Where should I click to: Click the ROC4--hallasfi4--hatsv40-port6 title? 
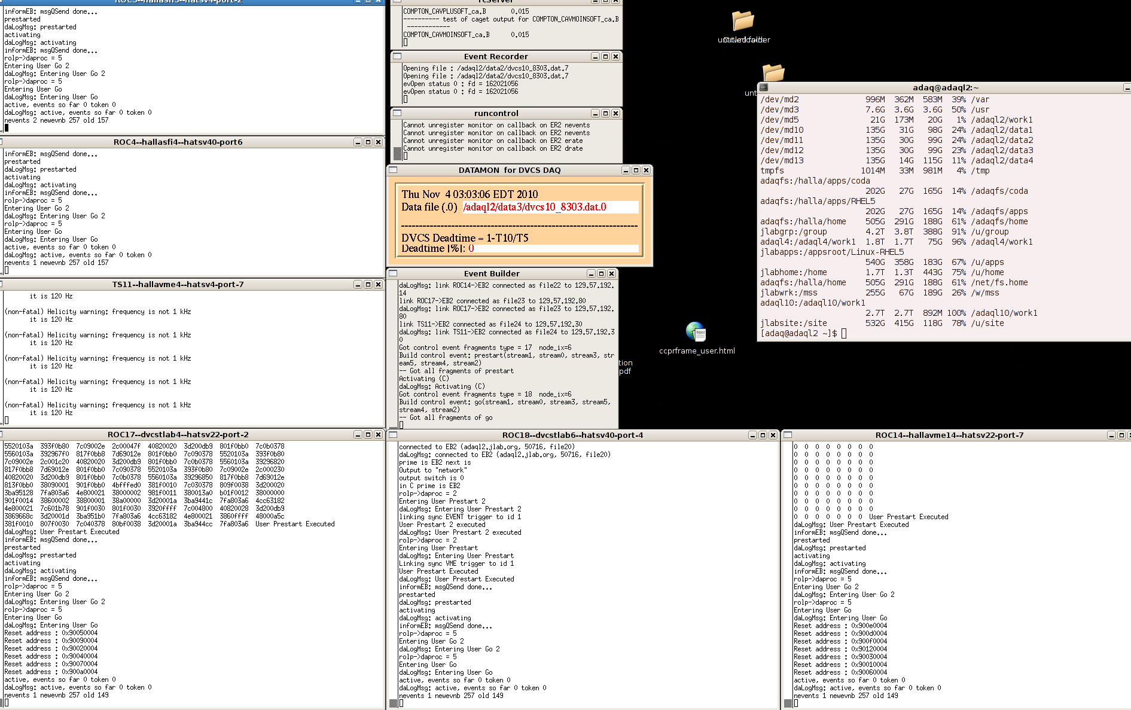pyautogui.click(x=178, y=142)
